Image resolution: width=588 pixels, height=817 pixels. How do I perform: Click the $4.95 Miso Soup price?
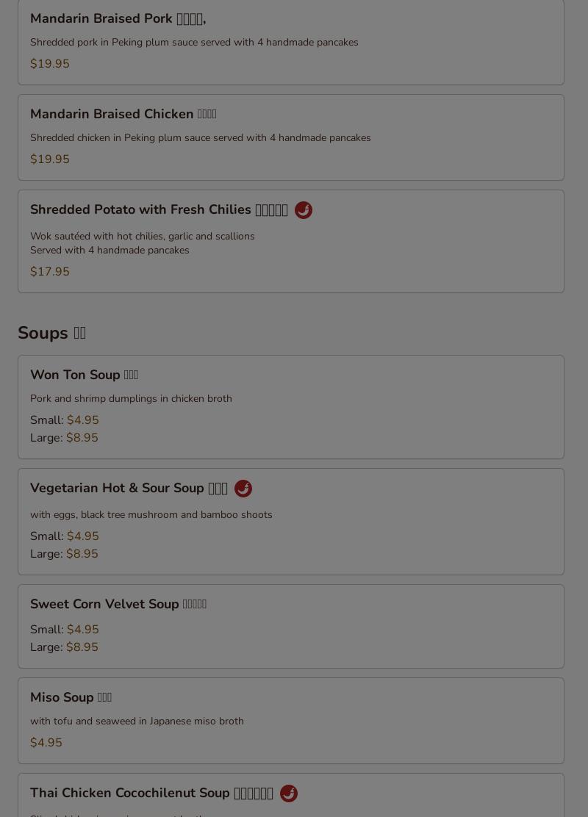point(46,743)
